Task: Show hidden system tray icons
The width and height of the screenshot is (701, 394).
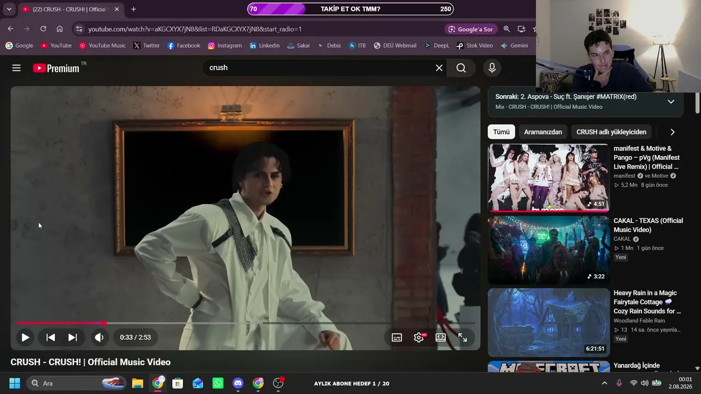Action: pyautogui.click(x=604, y=383)
